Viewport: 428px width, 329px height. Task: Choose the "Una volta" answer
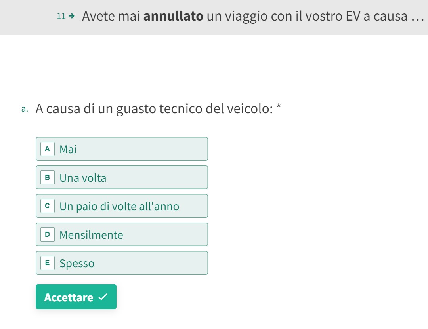click(121, 177)
